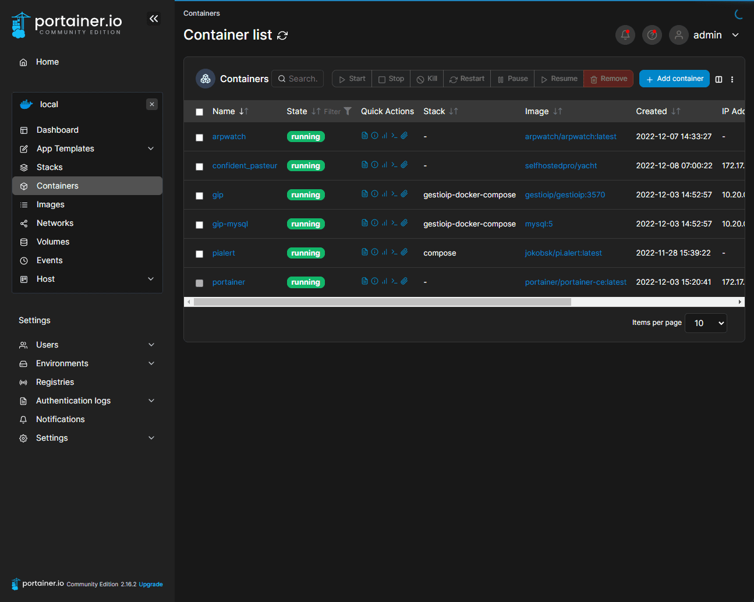The width and height of the screenshot is (754, 602).
Task: Attach to the pialert container
Action: click(404, 252)
